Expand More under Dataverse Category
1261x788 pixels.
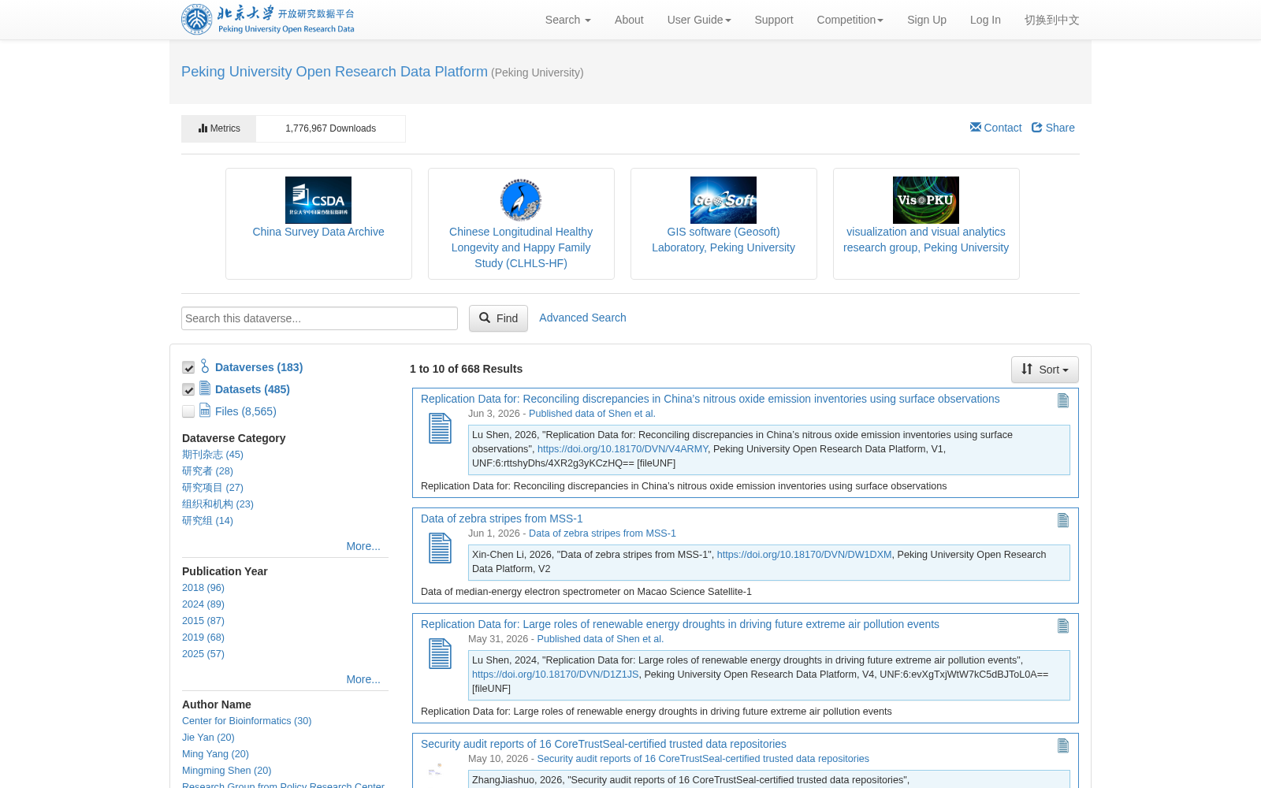363,546
